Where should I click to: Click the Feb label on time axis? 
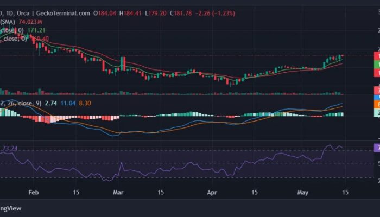[x=34, y=192]
